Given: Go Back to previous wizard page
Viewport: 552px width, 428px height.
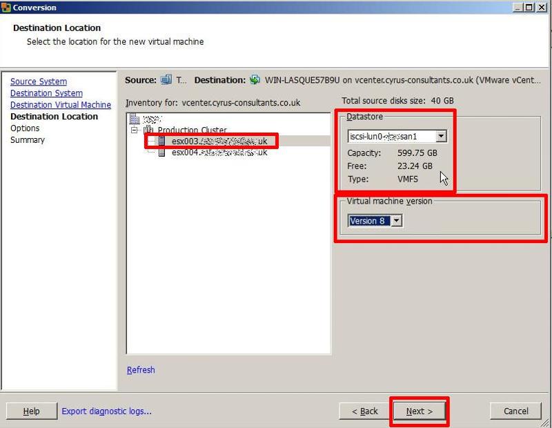Looking at the screenshot, I should [365, 411].
